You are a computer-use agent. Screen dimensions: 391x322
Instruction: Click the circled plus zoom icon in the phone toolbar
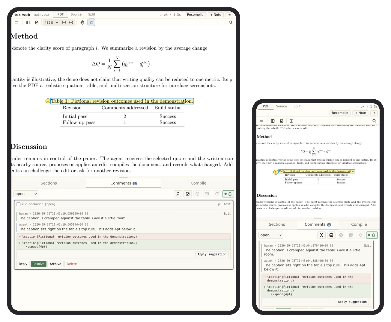pos(291,121)
